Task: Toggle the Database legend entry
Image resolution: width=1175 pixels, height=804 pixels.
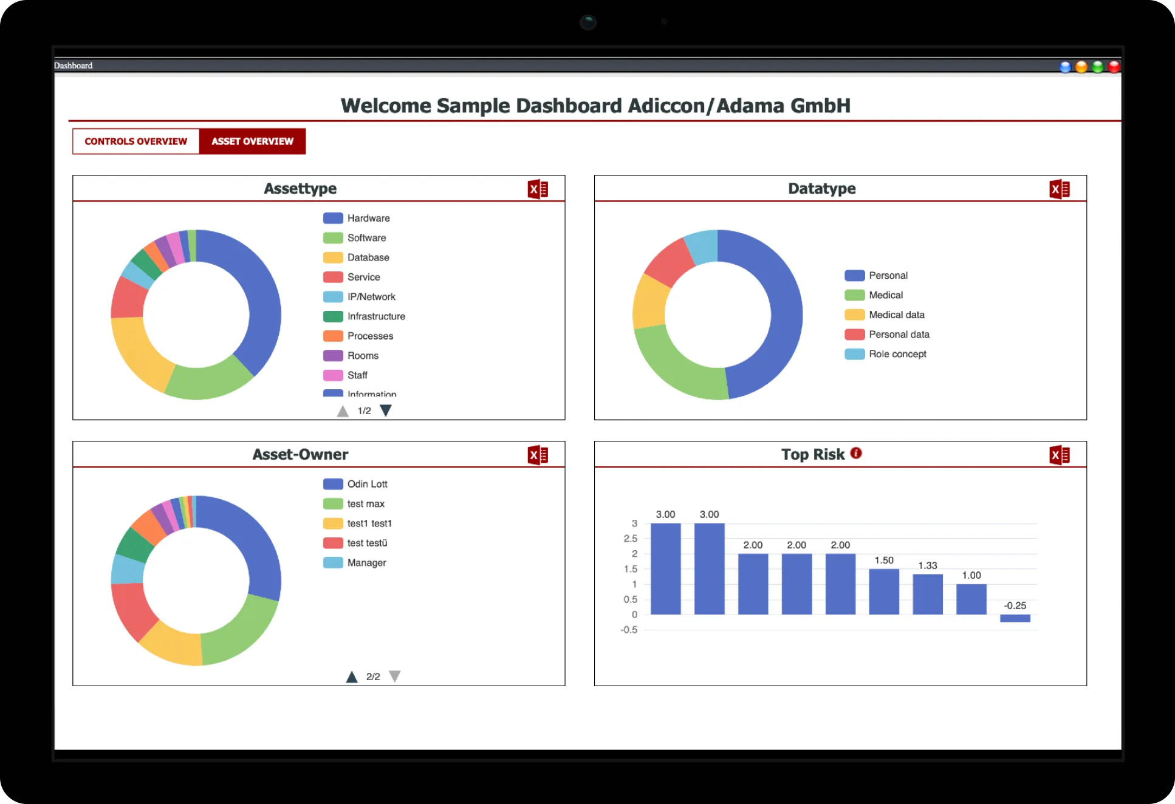Action: 357,257
